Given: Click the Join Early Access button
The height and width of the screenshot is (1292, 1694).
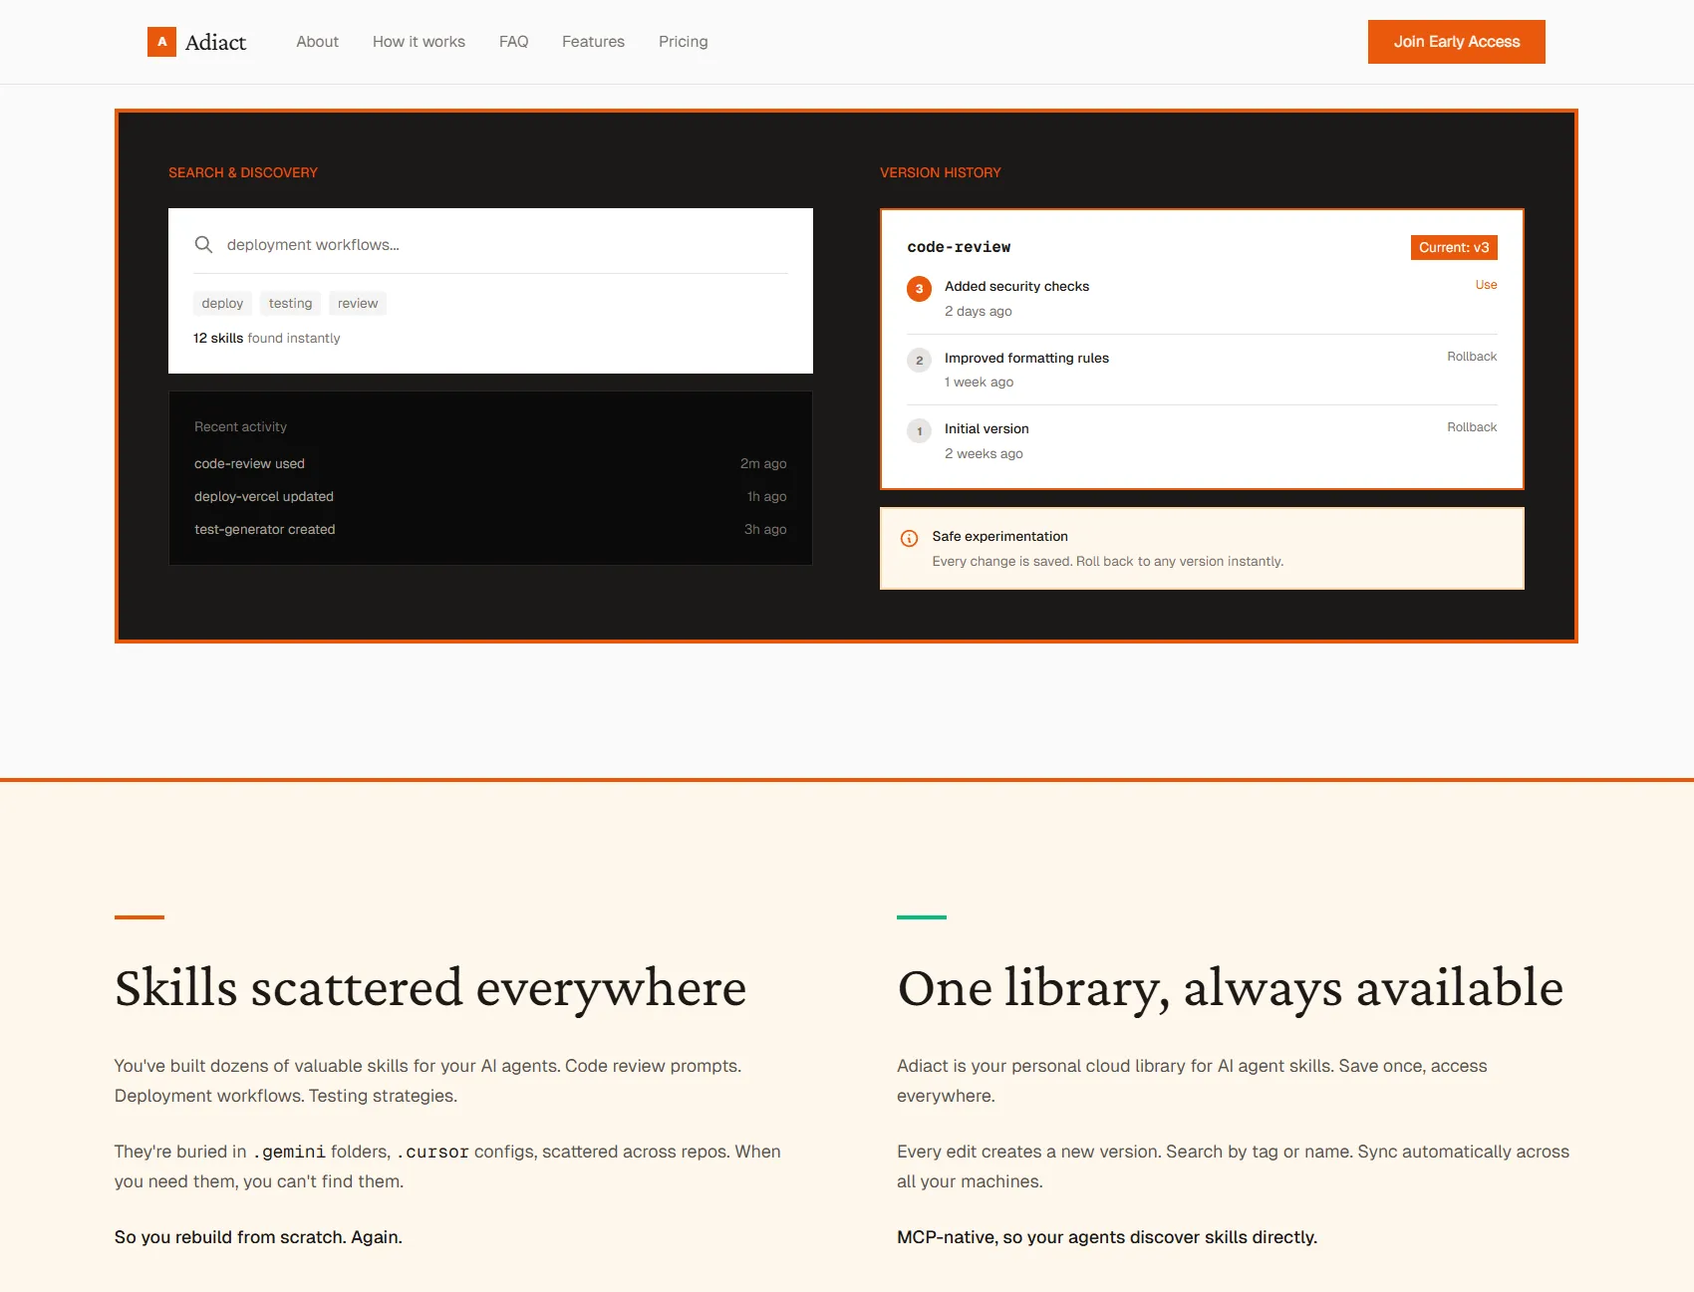Looking at the screenshot, I should 1456,42.
